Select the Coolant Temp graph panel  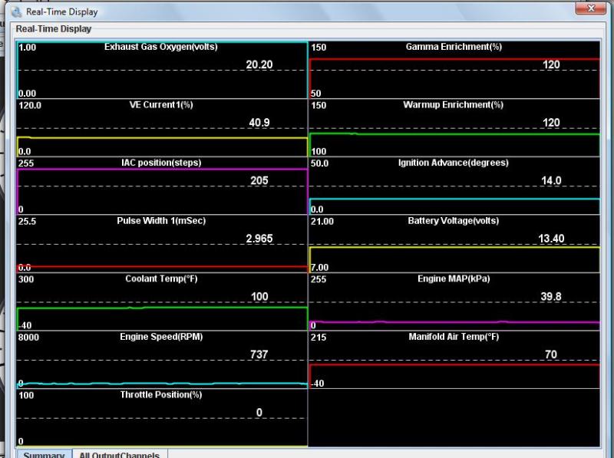(161, 301)
